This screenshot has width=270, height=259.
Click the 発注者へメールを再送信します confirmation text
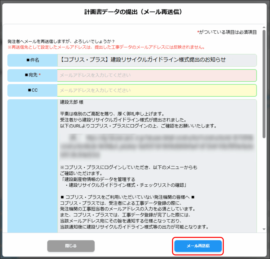(x=61, y=42)
